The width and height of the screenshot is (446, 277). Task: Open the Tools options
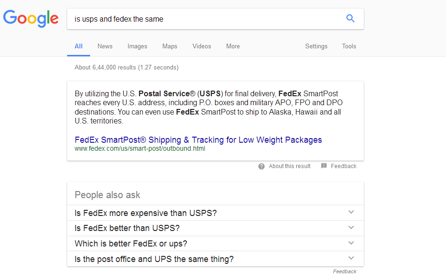(x=349, y=46)
